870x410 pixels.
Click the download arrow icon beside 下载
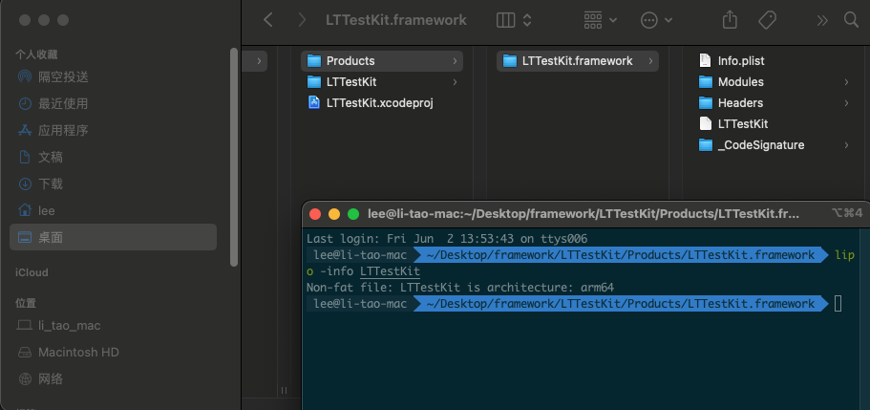[x=25, y=183]
